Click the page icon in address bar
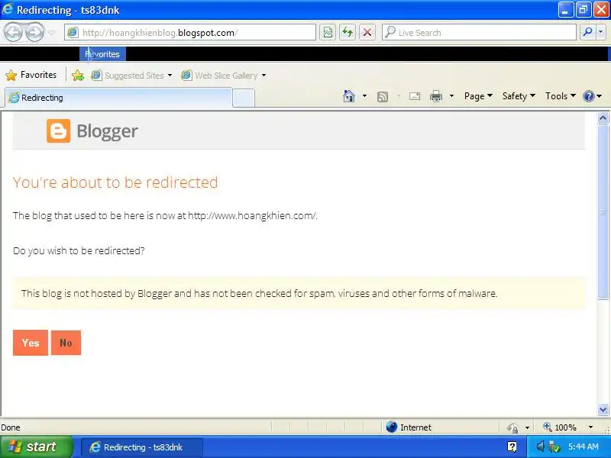Screen dimensions: 611x458 pos(73,32)
